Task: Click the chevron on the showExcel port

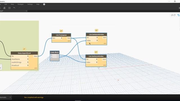Action: [x=28, y=65]
